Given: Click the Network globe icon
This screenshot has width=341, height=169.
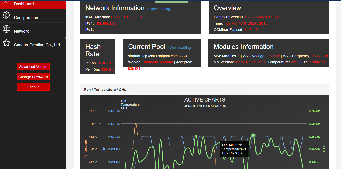Looking at the screenshot, I should [x=6, y=29].
